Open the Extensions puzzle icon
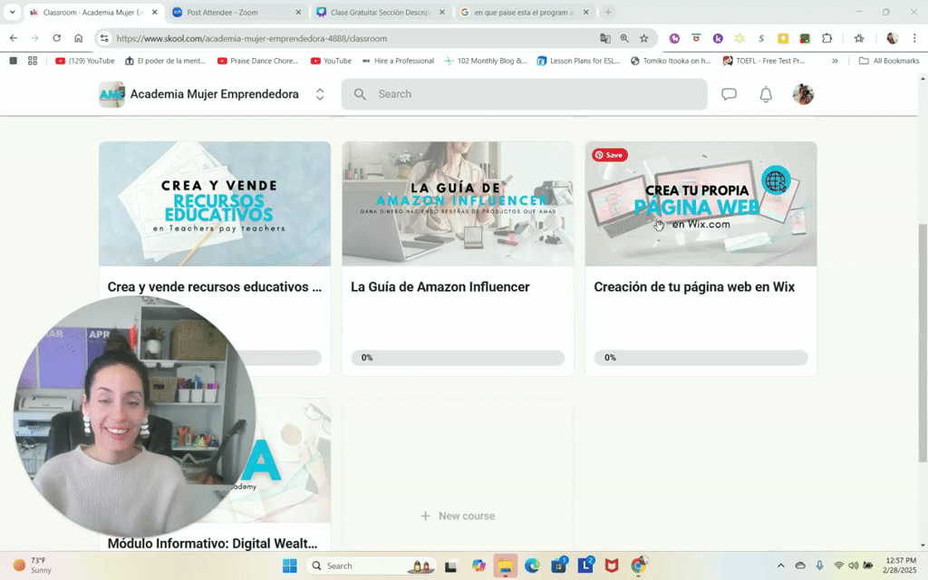 click(x=826, y=38)
